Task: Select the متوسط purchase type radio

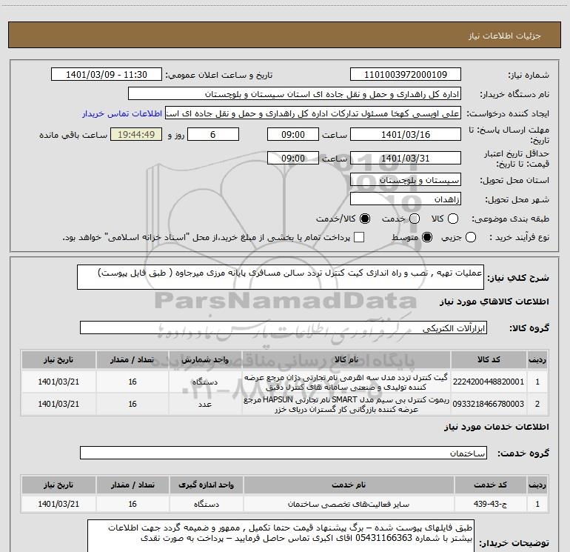Action: tap(427, 238)
